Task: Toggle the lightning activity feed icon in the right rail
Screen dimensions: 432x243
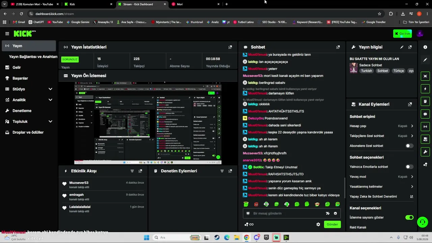Action: tap(425, 89)
